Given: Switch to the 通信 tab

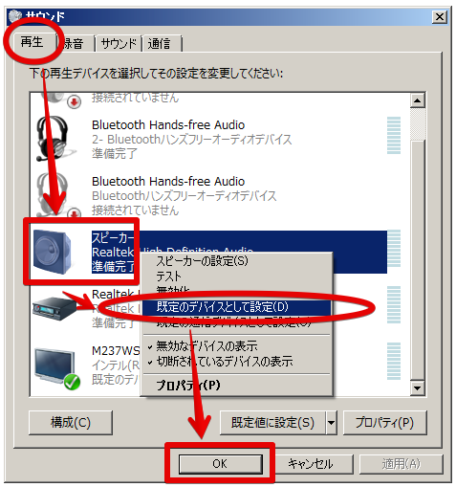Looking at the screenshot, I should pos(162,43).
